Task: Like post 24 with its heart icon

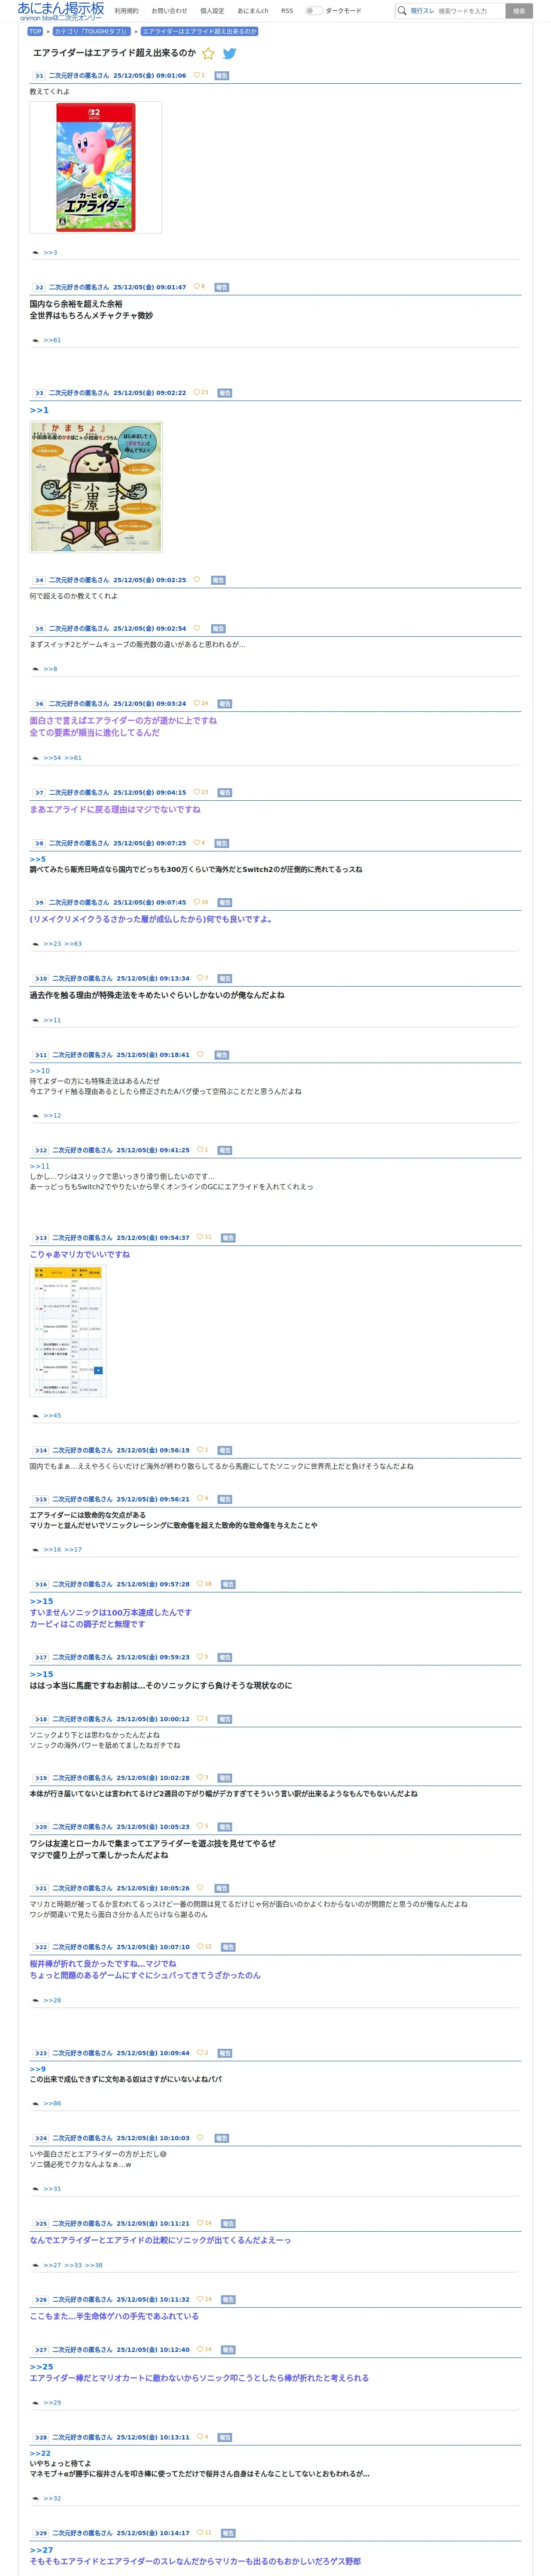Action: [200, 2138]
